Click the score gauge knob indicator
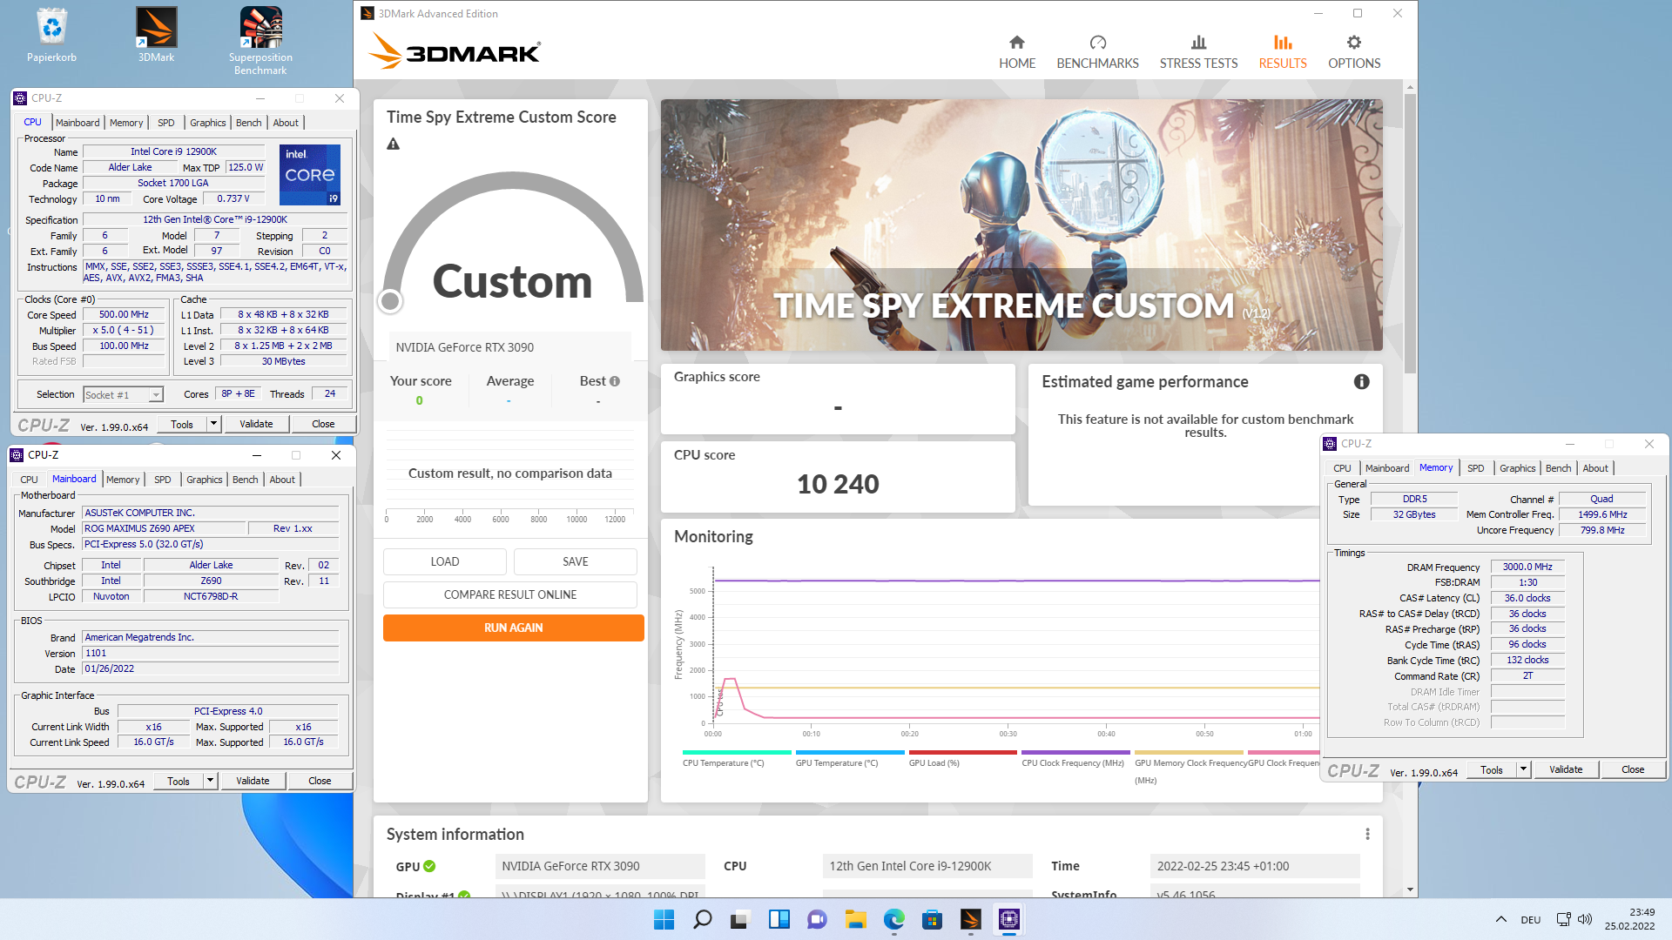 click(x=390, y=301)
